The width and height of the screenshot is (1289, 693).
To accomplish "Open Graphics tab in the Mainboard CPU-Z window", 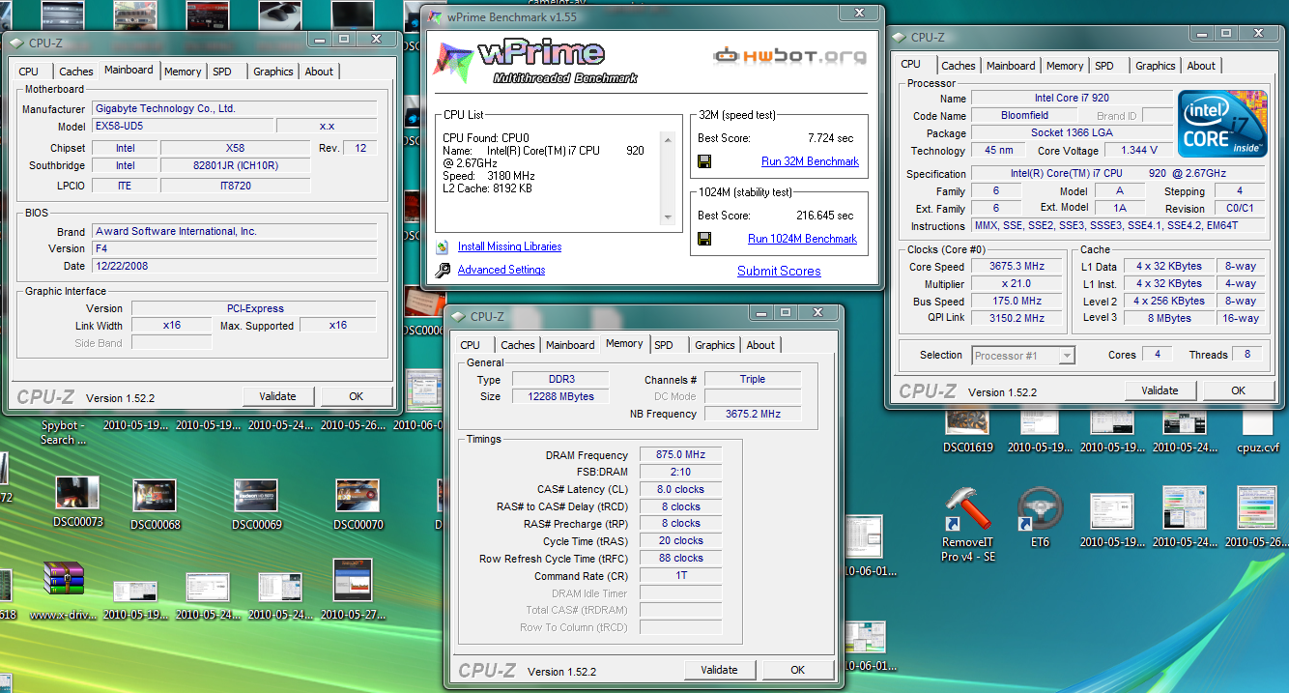I will (273, 72).
